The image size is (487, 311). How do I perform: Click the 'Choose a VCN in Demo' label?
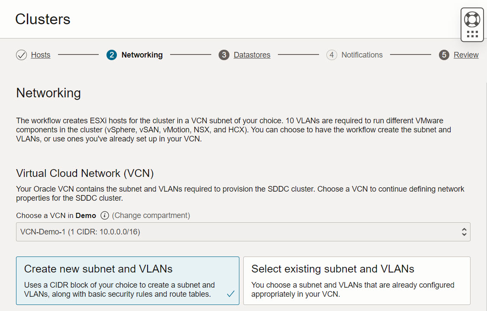pos(56,215)
